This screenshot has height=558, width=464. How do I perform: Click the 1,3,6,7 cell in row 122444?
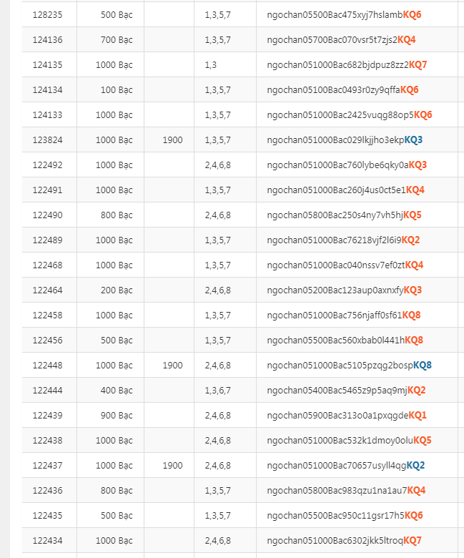click(217, 390)
